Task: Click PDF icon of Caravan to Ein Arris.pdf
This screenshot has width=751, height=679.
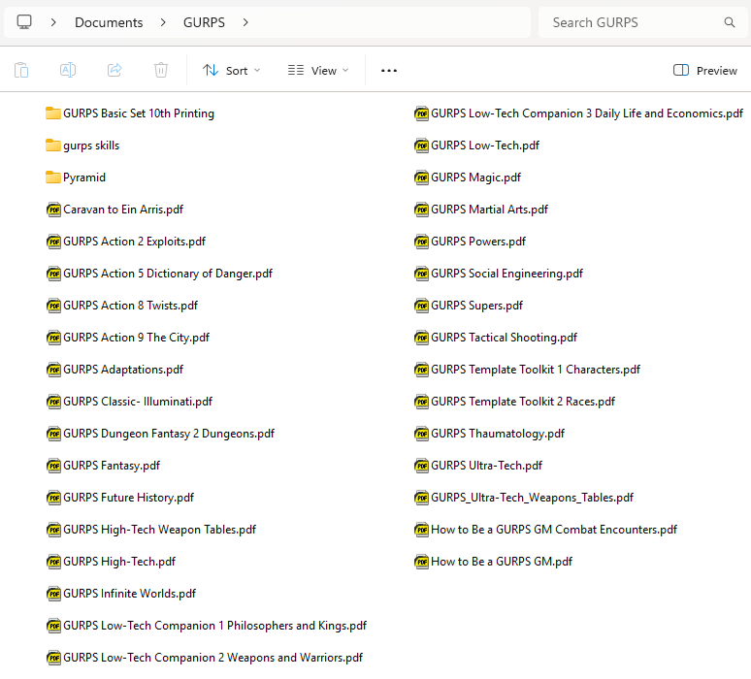Action: (x=53, y=210)
